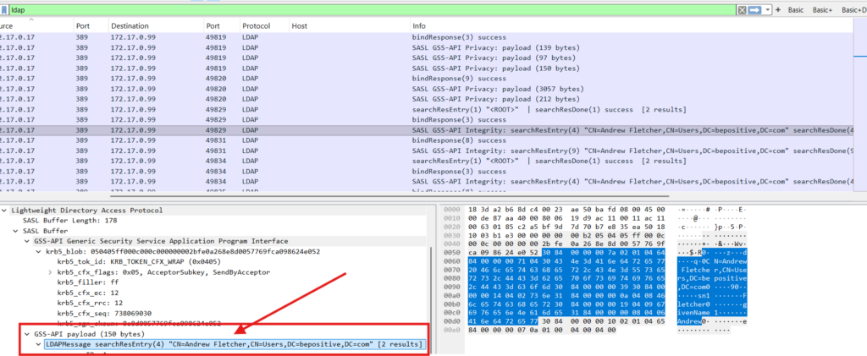Select the bindResponse(9) success packet row

tap(423, 78)
